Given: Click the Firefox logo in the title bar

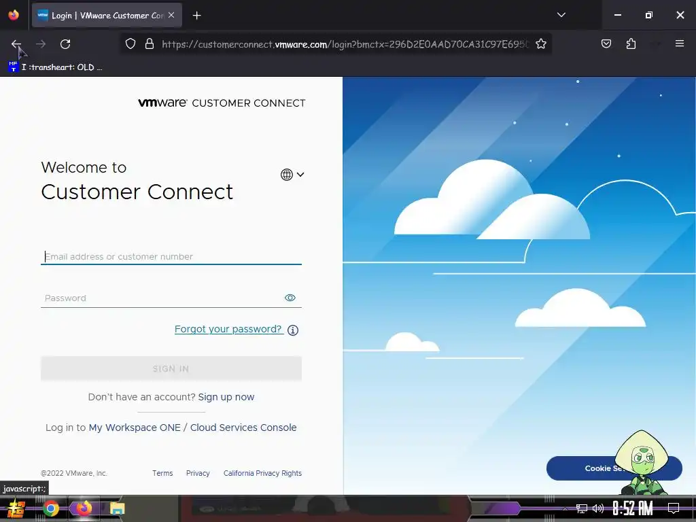Looking at the screenshot, I should (x=14, y=15).
